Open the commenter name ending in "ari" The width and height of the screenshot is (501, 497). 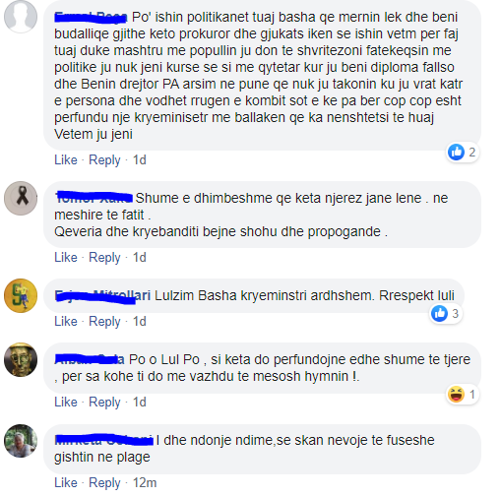[102, 295]
